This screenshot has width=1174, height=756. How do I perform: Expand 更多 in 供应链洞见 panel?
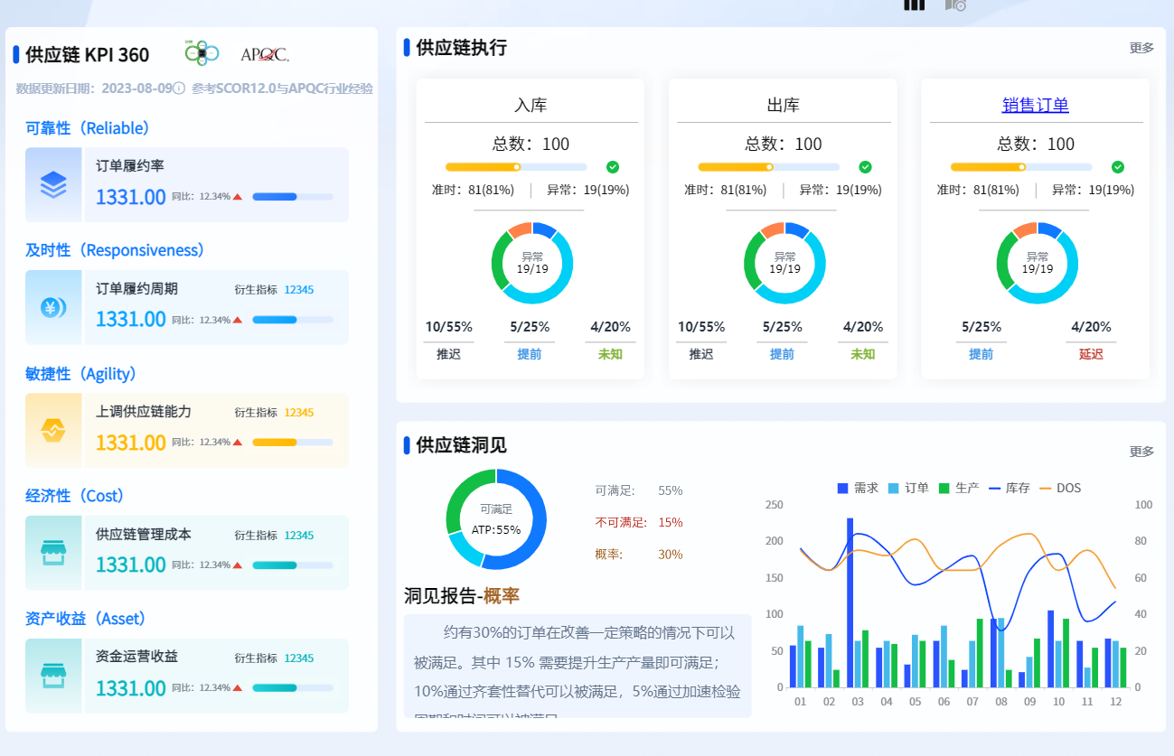click(x=1141, y=452)
